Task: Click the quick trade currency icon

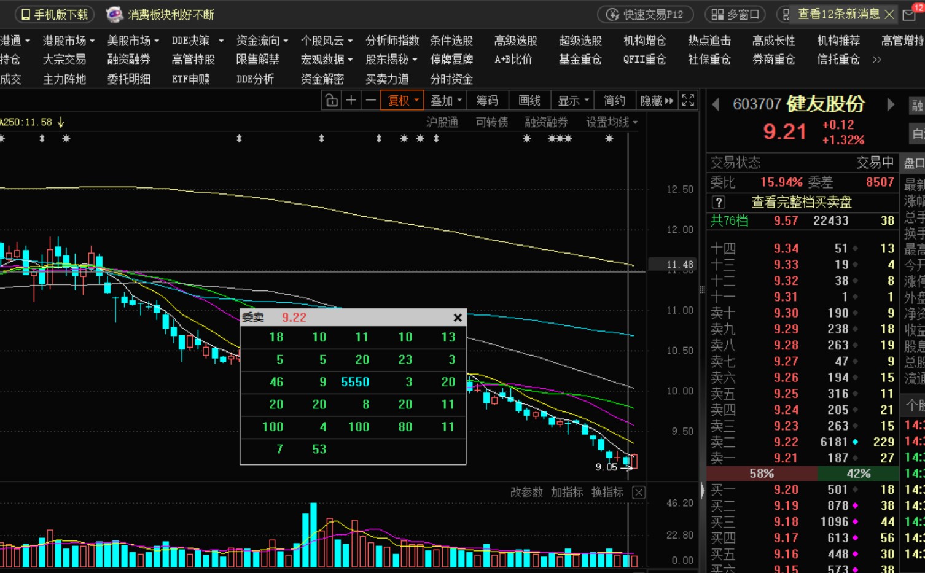Action: point(612,14)
